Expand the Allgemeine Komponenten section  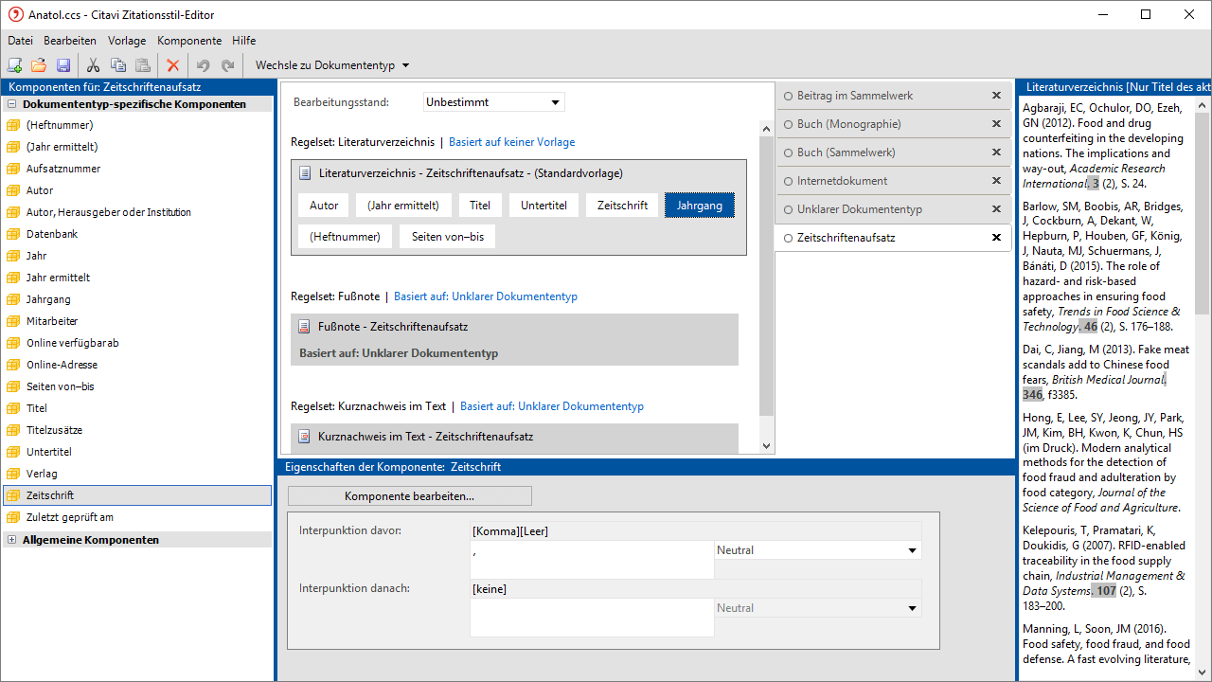pos(11,540)
